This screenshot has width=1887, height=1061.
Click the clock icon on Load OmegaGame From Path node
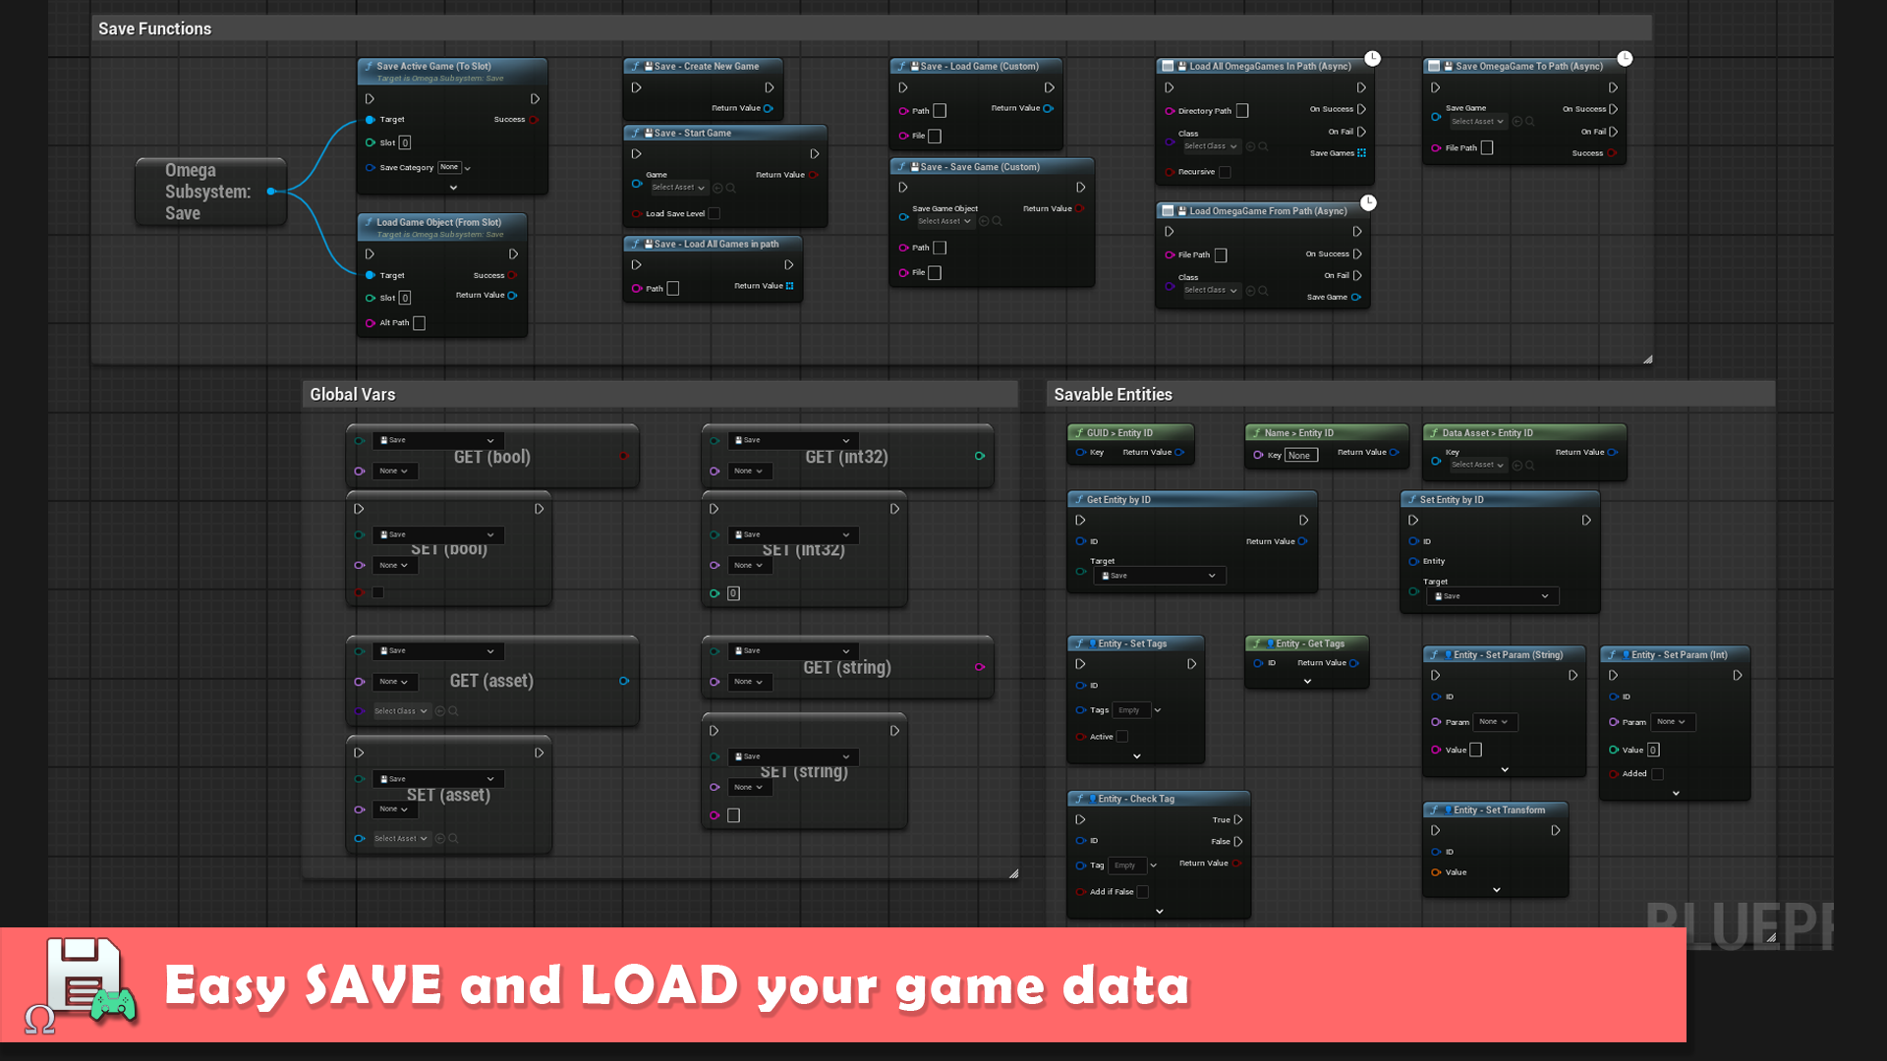click(1368, 203)
